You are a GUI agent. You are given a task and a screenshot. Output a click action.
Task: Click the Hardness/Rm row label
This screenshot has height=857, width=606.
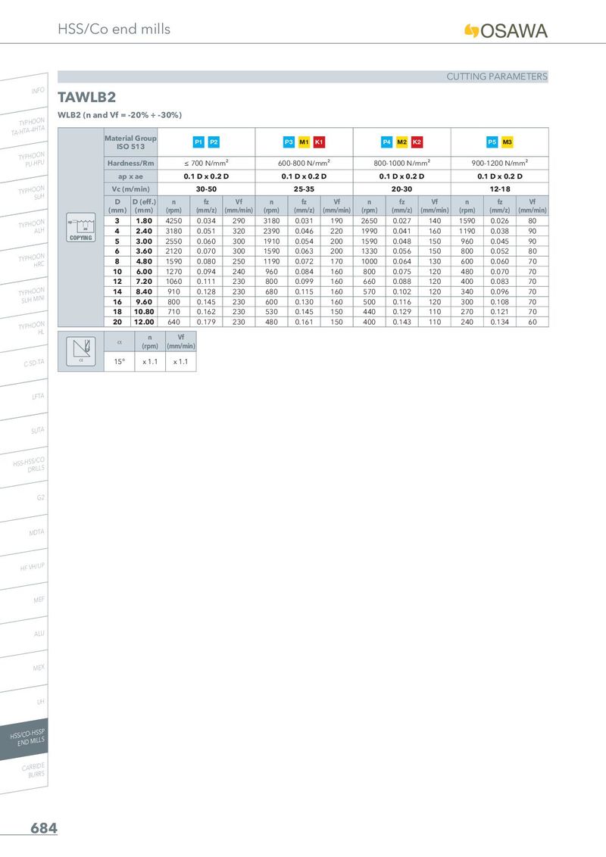131,163
